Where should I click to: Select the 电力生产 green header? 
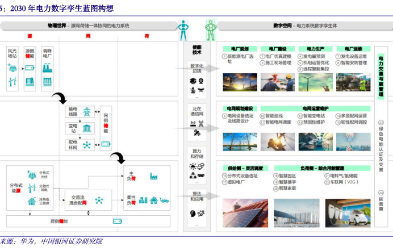[316, 49]
